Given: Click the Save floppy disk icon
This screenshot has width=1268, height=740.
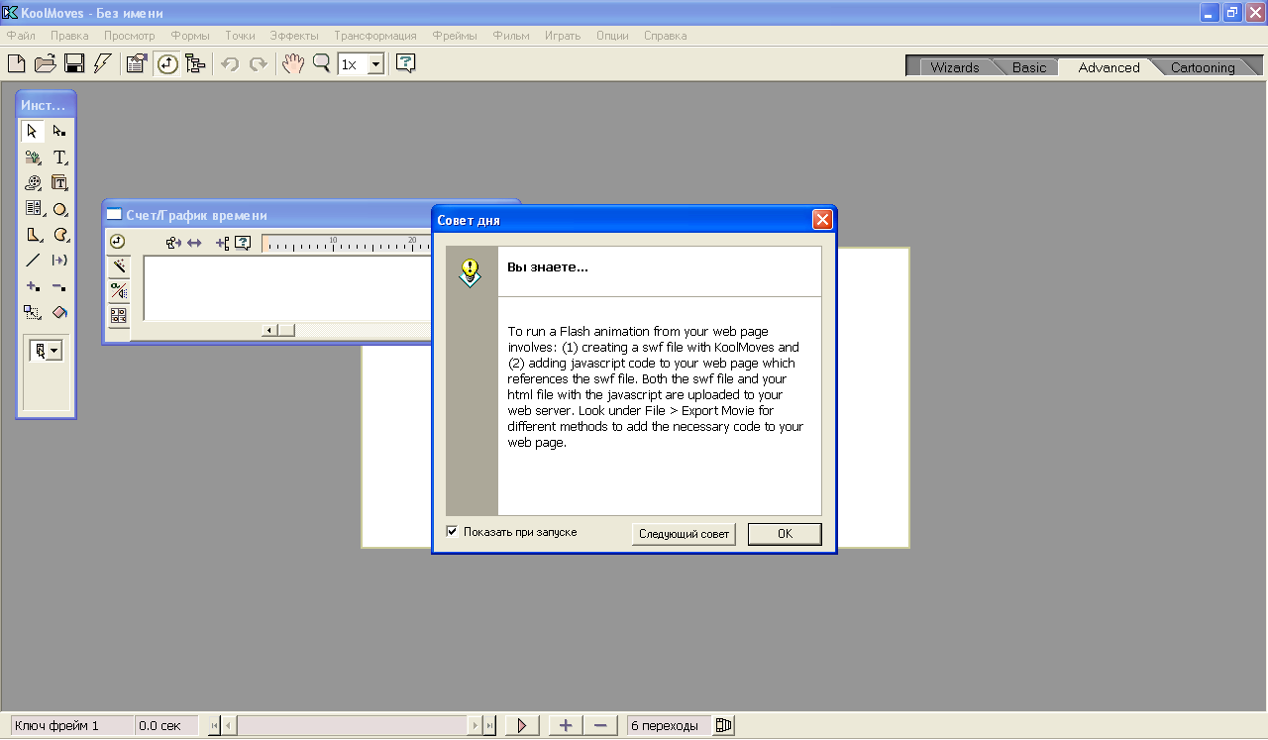Looking at the screenshot, I should (x=73, y=63).
